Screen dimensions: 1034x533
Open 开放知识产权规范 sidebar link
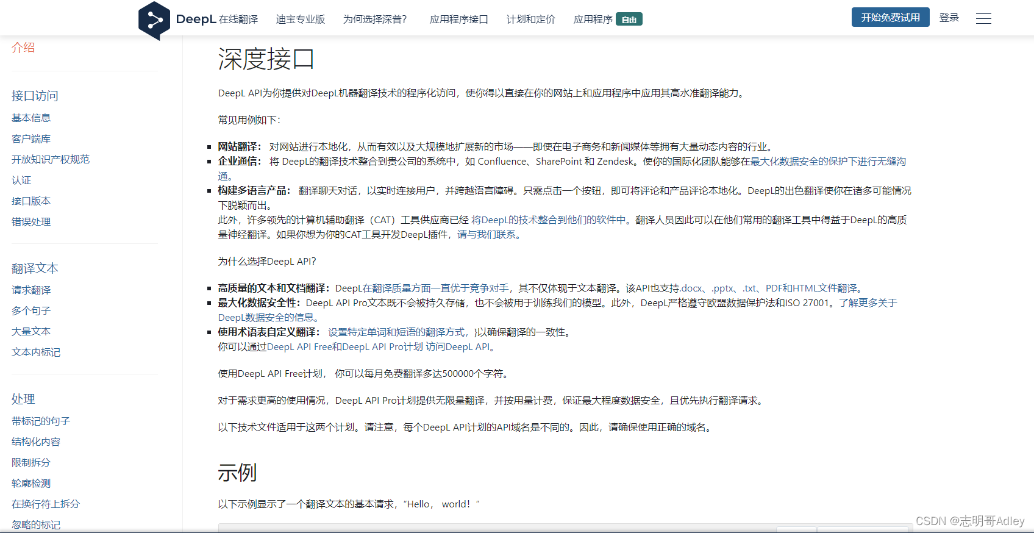pos(51,159)
